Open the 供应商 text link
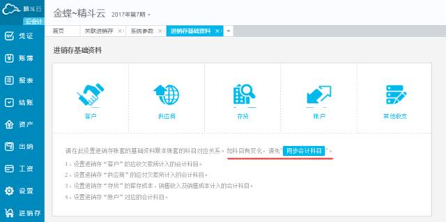This screenshot has height=222, width=446. tap(166, 116)
